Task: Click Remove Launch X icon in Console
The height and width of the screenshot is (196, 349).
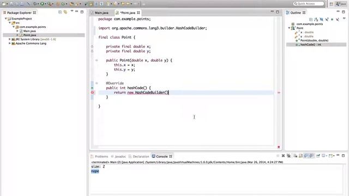Action: tap(283, 156)
